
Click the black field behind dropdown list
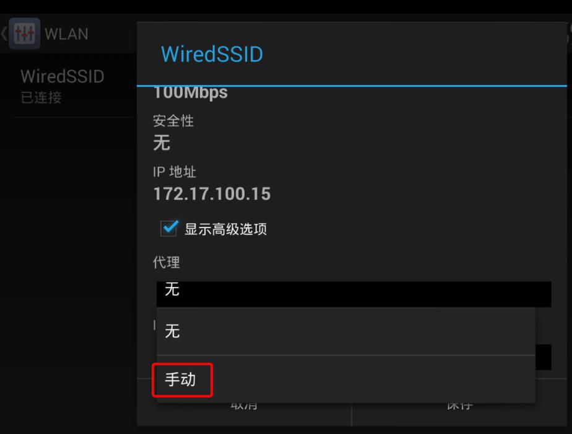point(544,357)
